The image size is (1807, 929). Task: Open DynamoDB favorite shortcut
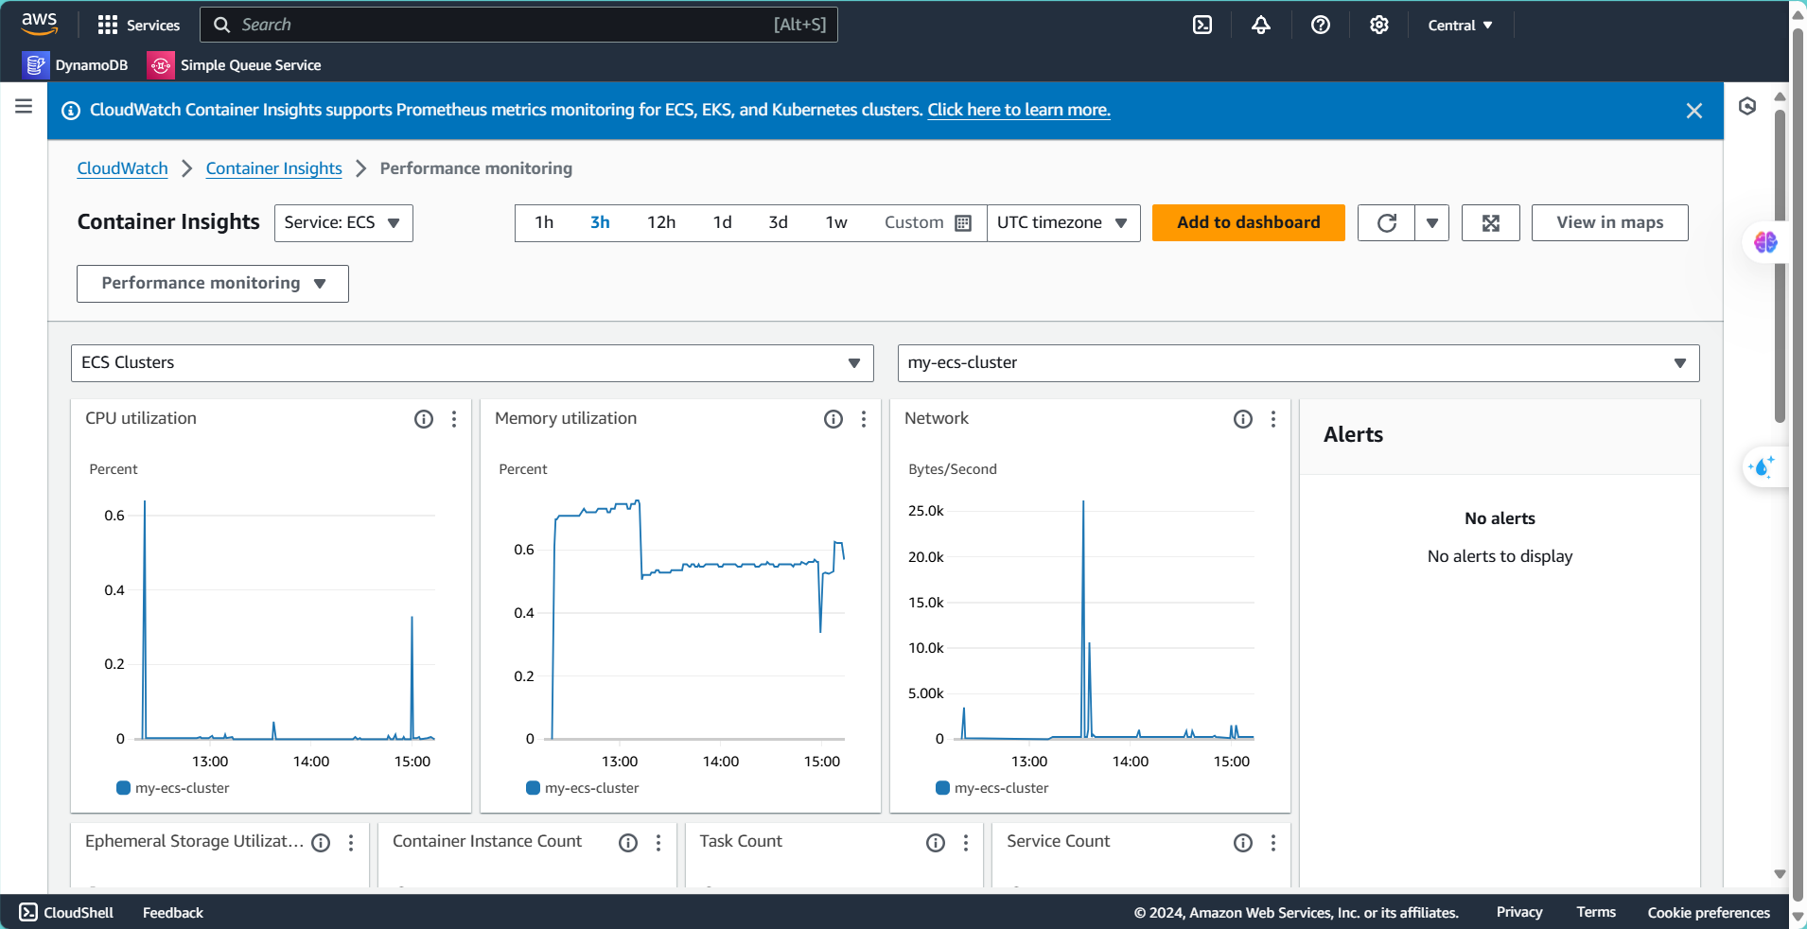(76, 64)
